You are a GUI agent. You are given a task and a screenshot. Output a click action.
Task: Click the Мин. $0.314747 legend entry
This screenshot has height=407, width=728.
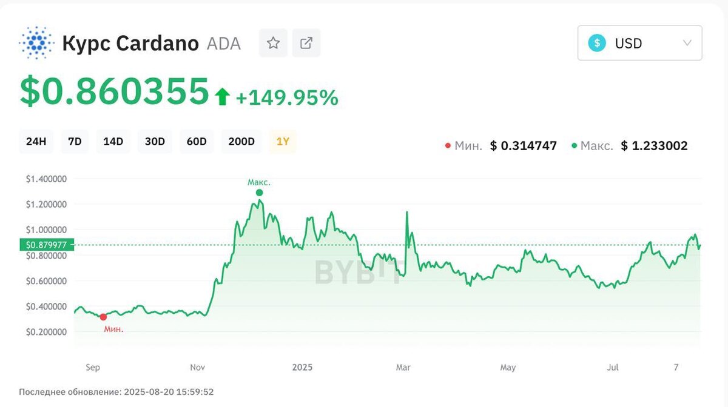coord(501,146)
